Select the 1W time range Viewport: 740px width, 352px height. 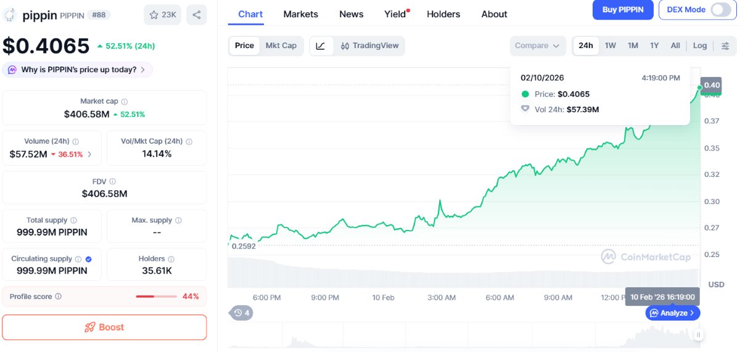610,46
